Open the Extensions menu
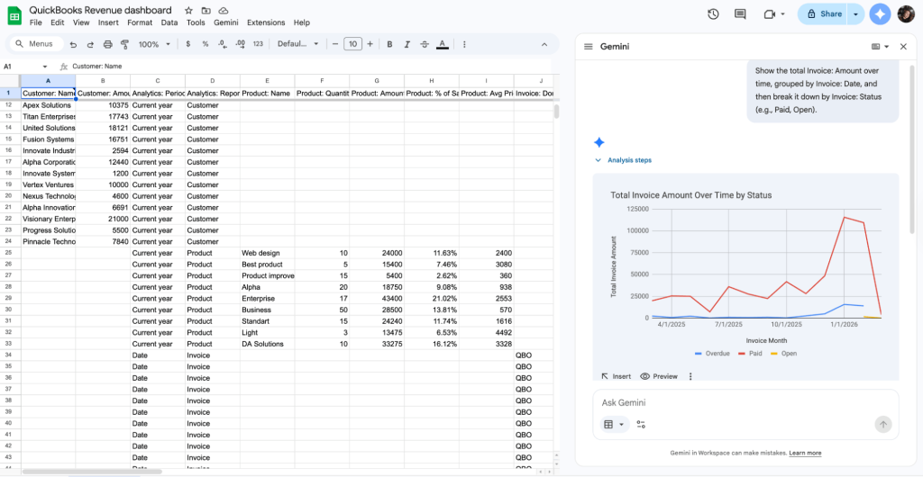The width and height of the screenshot is (923, 477). 265,22
